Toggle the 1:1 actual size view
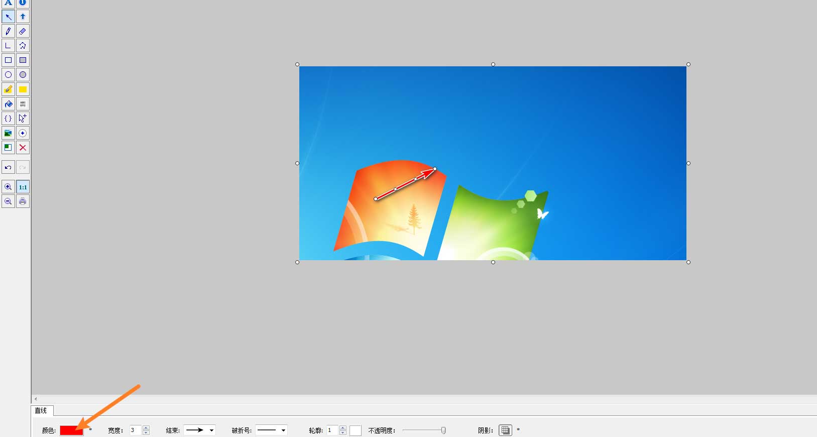This screenshot has height=437, width=817. point(23,187)
